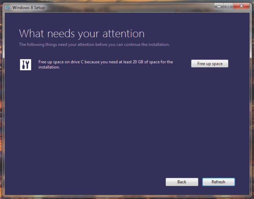Click the subtitle about continuing the installation
Screen dimensions: 254x199
pos(94,45)
